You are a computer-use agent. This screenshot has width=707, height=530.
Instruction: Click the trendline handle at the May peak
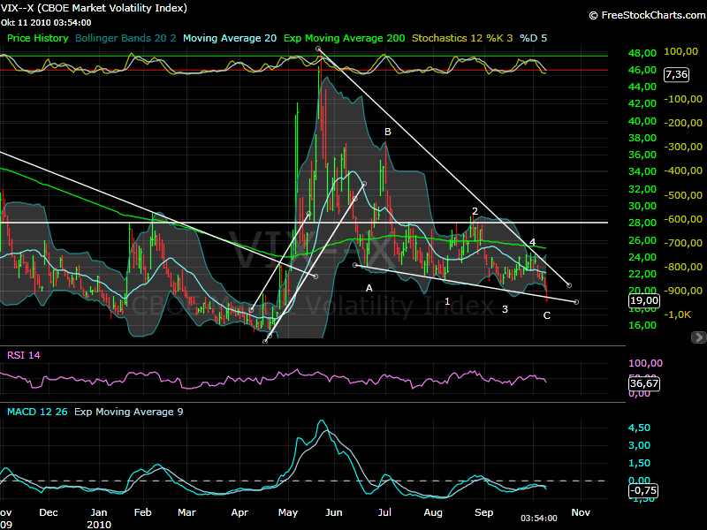tap(318, 49)
